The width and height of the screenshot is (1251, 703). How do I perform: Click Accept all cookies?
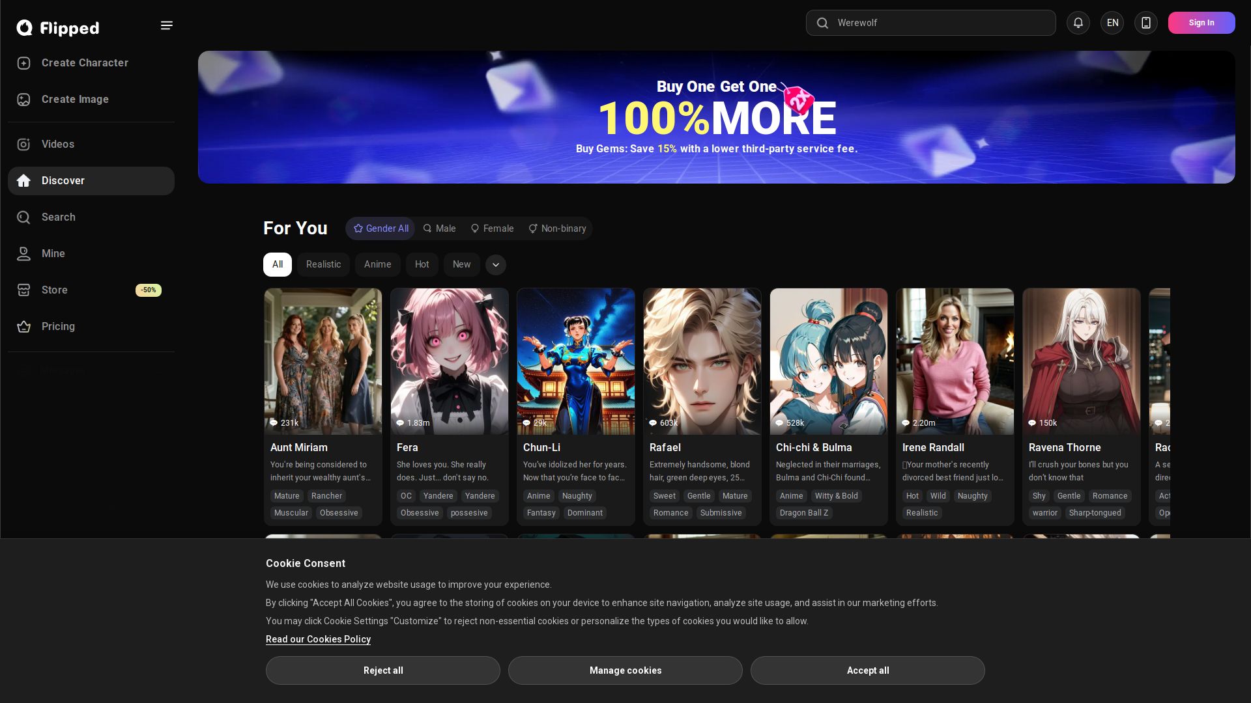(868, 670)
